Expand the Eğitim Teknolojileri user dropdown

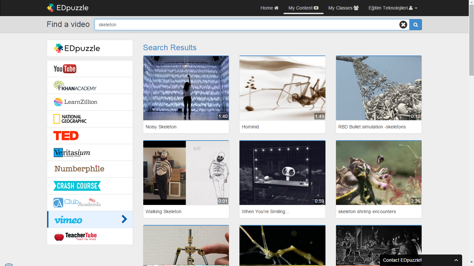click(x=393, y=8)
